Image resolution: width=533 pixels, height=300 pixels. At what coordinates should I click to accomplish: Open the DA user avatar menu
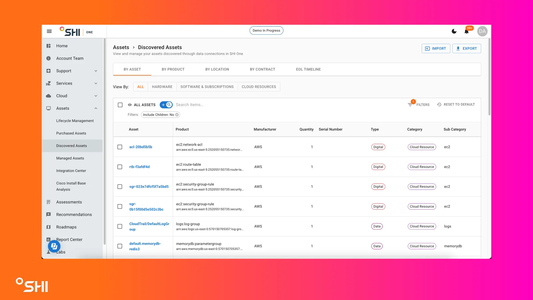pyautogui.click(x=482, y=31)
